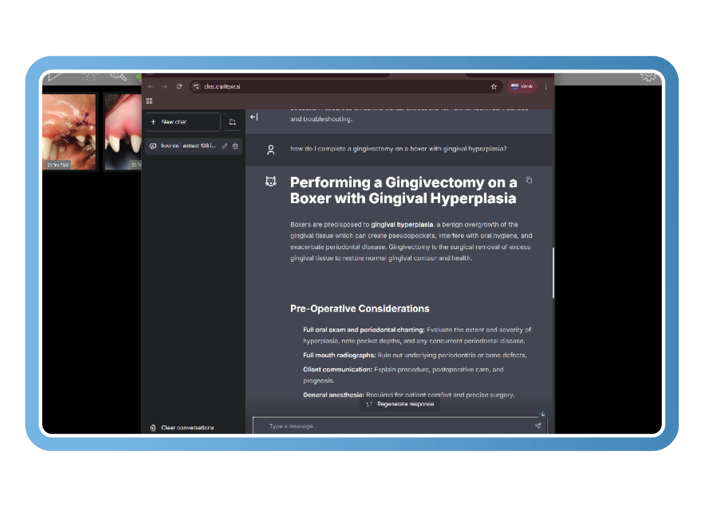Viewport: 704px width, 507px height.
Task: Open the Work profile menu
Action: 522,86
